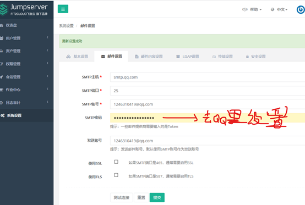Switch to the 基本设置 tab
305x205 pixels.
click(77, 57)
